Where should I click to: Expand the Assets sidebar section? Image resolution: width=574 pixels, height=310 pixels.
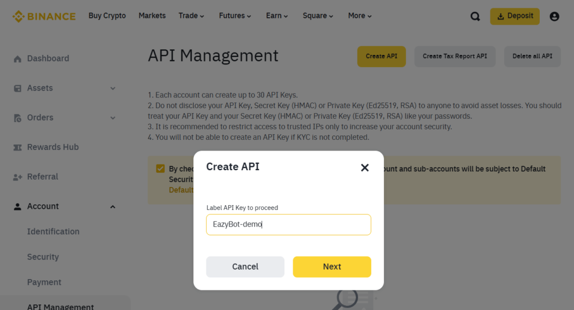(x=113, y=88)
